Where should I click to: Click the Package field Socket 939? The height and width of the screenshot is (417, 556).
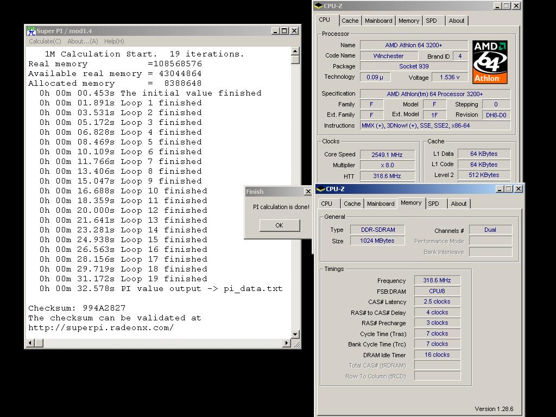pyautogui.click(x=414, y=66)
